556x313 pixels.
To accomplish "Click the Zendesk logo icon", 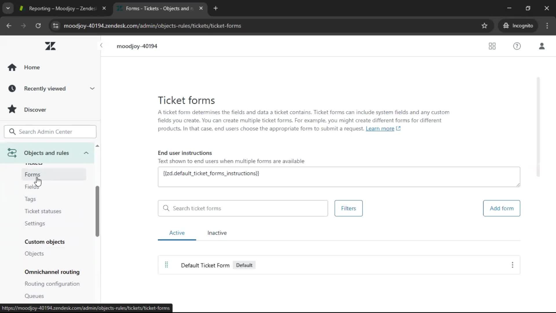I will pyautogui.click(x=50, y=46).
